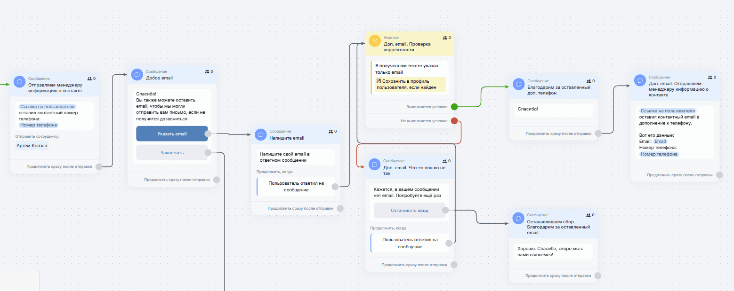Click users counter icon in Добор email header
The width and height of the screenshot is (734, 291).
[x=207, y=71]
